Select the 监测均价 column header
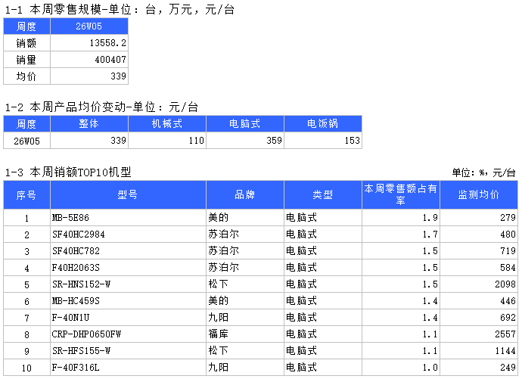This screenshot has height=379, width=522. point(478,195)
